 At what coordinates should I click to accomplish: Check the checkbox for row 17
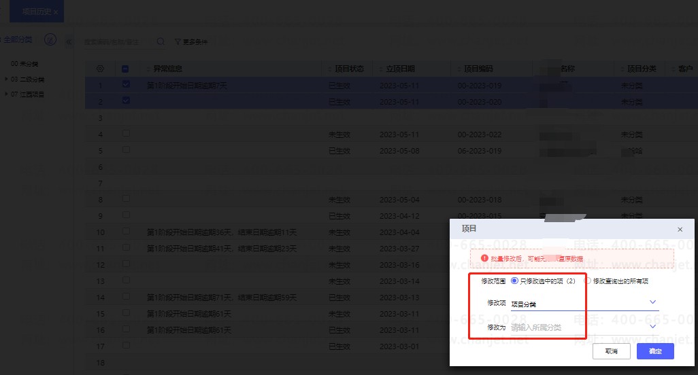[126, 345]
